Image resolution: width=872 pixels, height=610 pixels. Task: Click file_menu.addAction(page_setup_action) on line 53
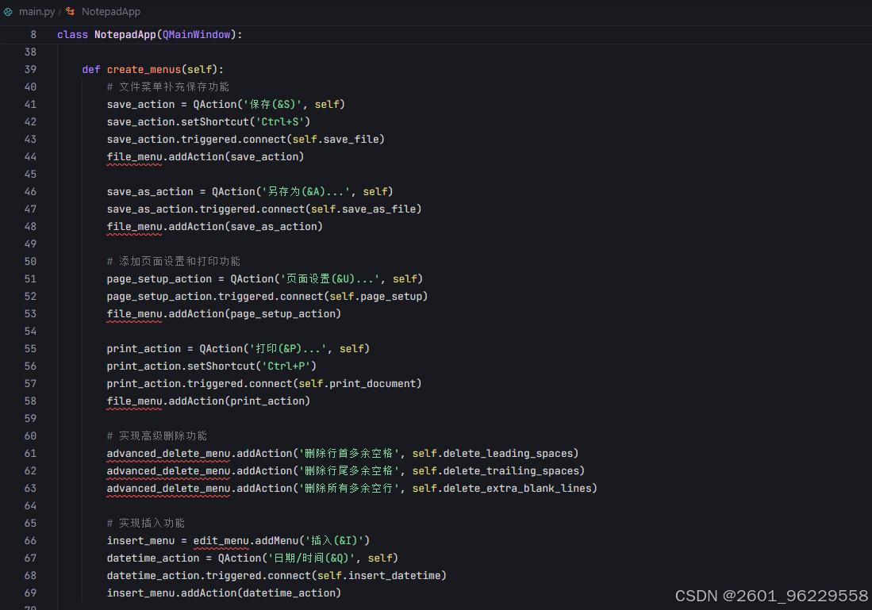point(224,313)
